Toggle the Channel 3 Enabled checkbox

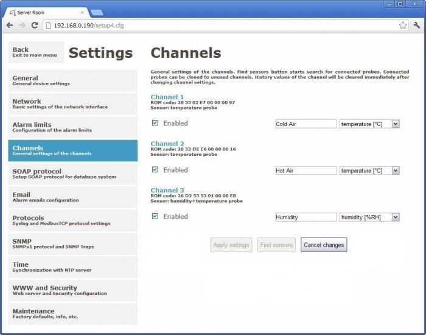click(x=155, y=216)
